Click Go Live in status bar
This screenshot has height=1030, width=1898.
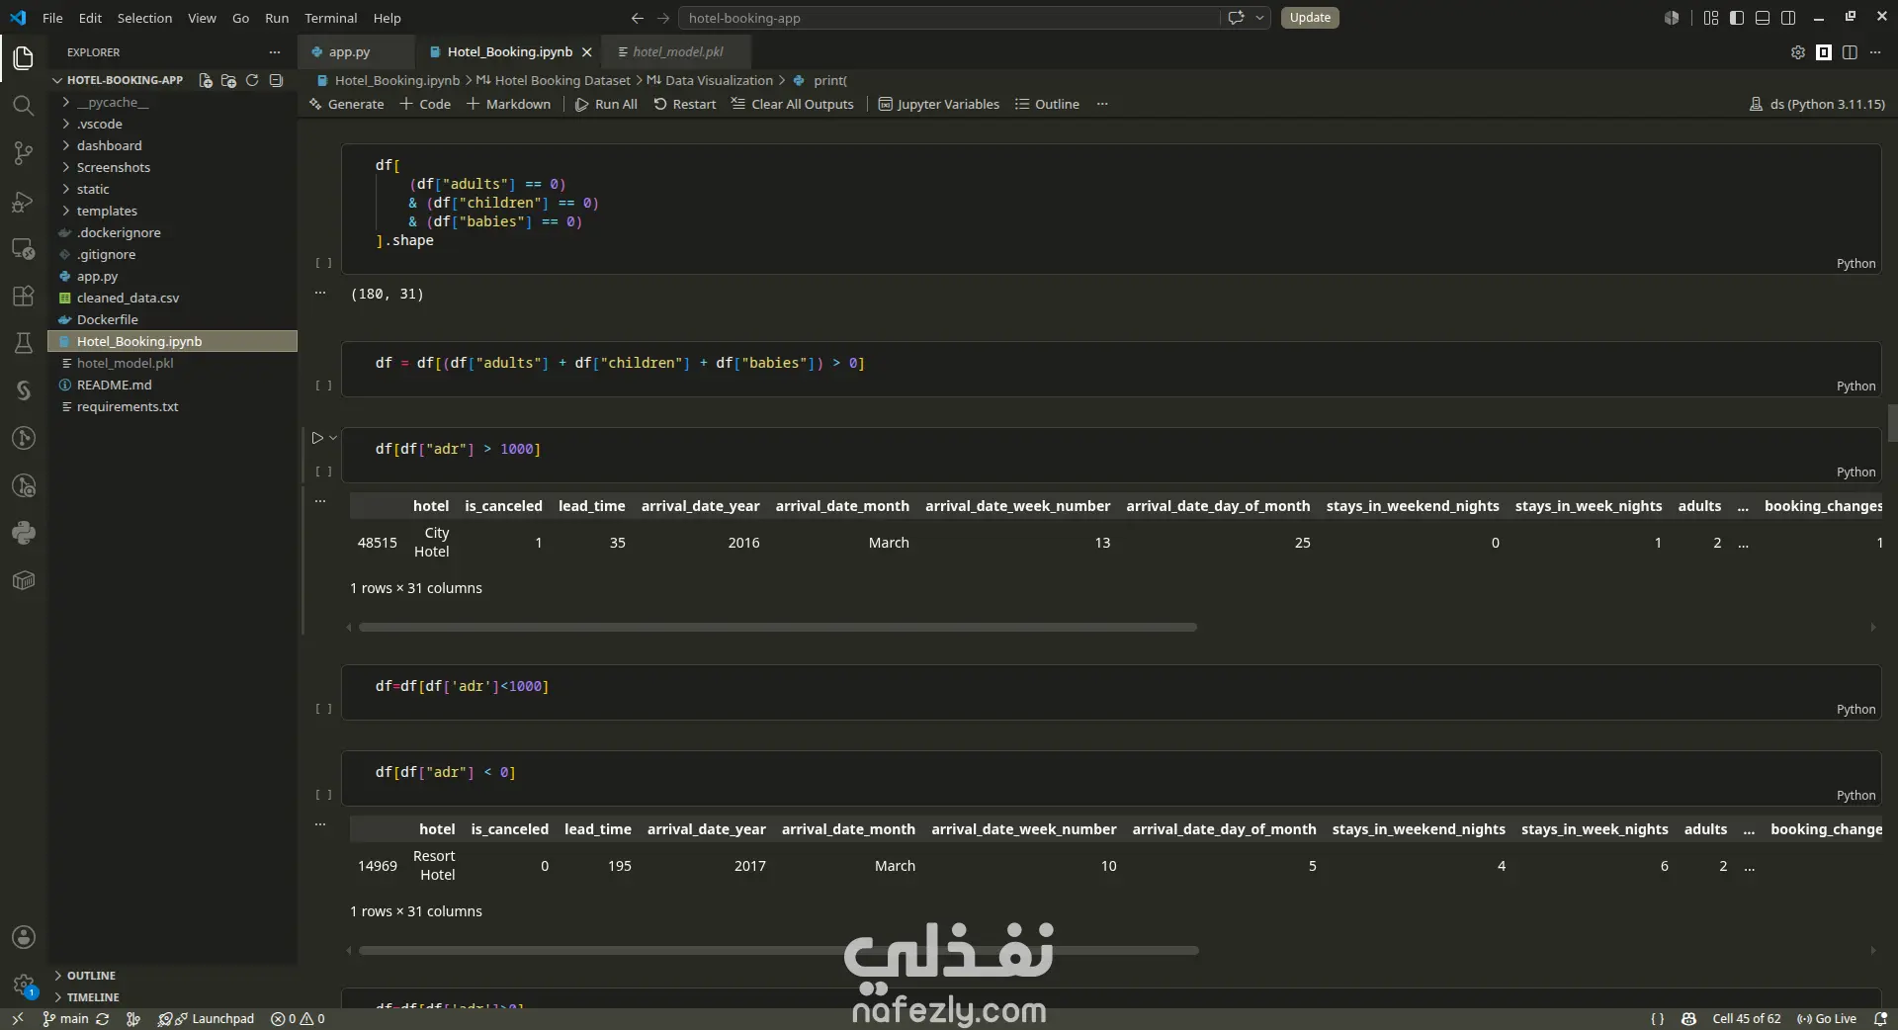[x=1827, y=1018]
